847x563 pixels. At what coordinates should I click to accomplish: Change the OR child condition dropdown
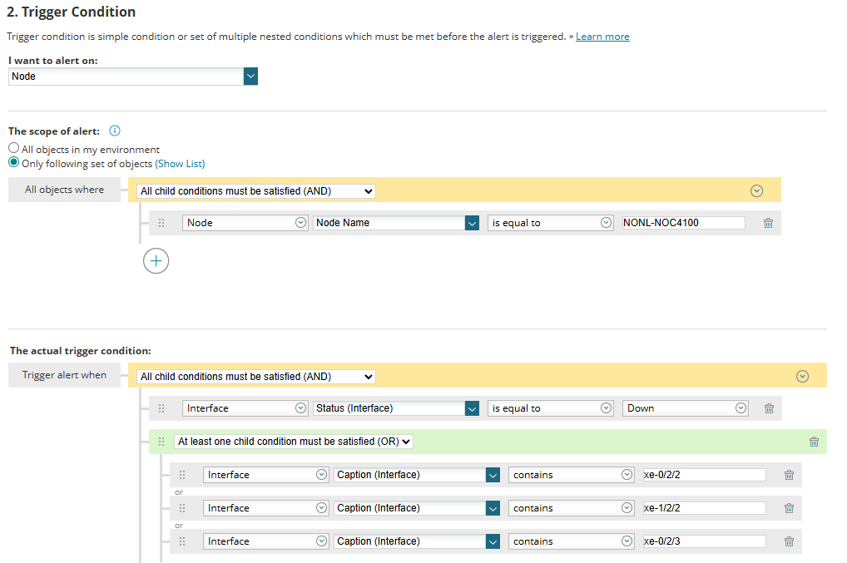(x=294, y=442)
